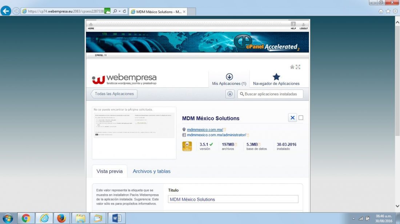Switch to Archivos y tablas tab
This screenshot has height=224, width=400.
(x=152, y=171)
